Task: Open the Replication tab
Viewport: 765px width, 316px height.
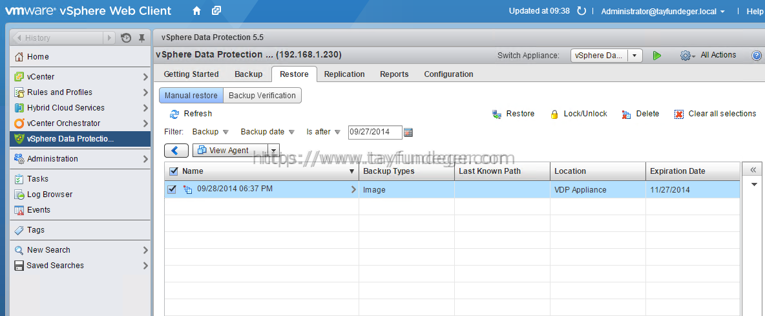Action: click(x=344, y=74)
